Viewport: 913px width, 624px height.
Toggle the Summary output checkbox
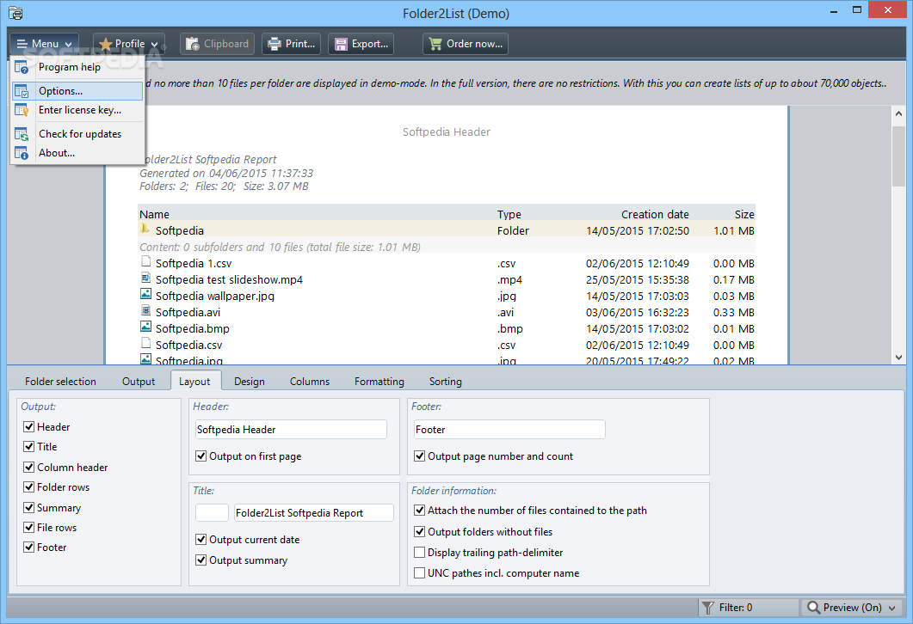point(28,508)
